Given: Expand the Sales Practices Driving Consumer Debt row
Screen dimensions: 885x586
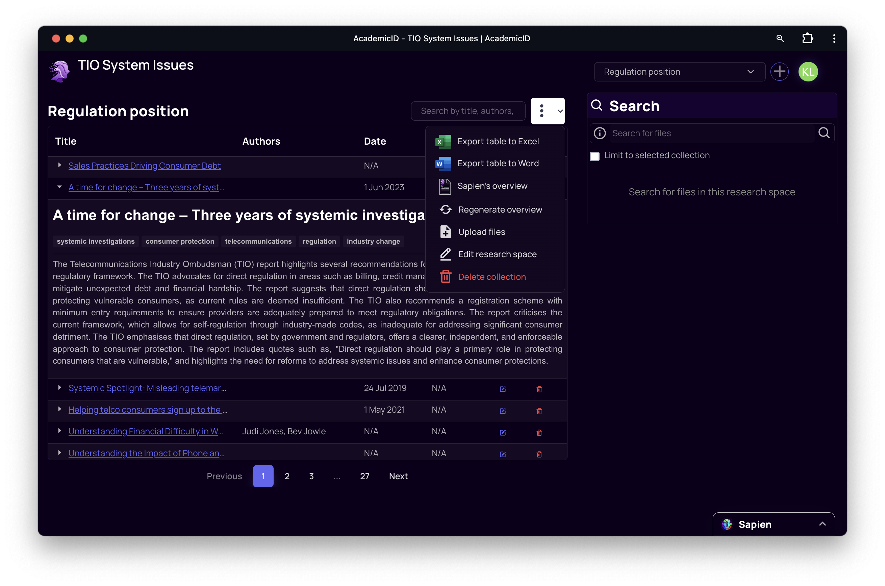Looking at the screenshot, I should click(59, 165).
